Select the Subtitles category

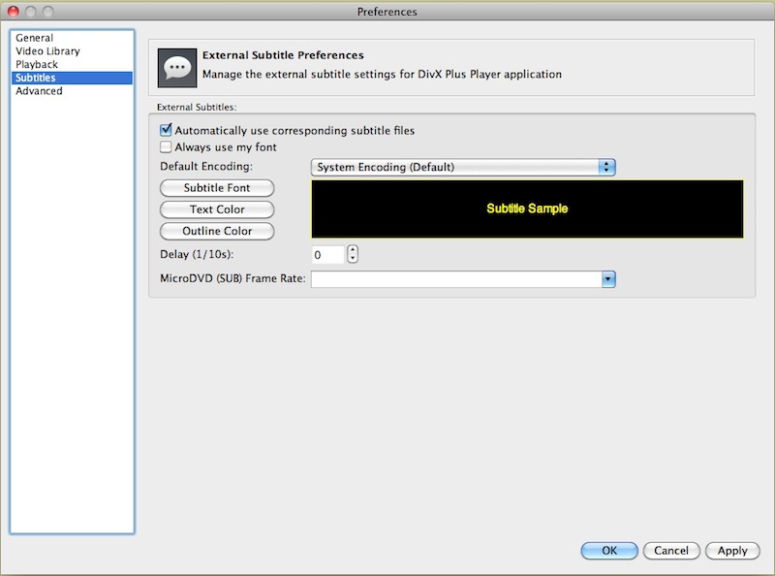(x=36, y=78)
